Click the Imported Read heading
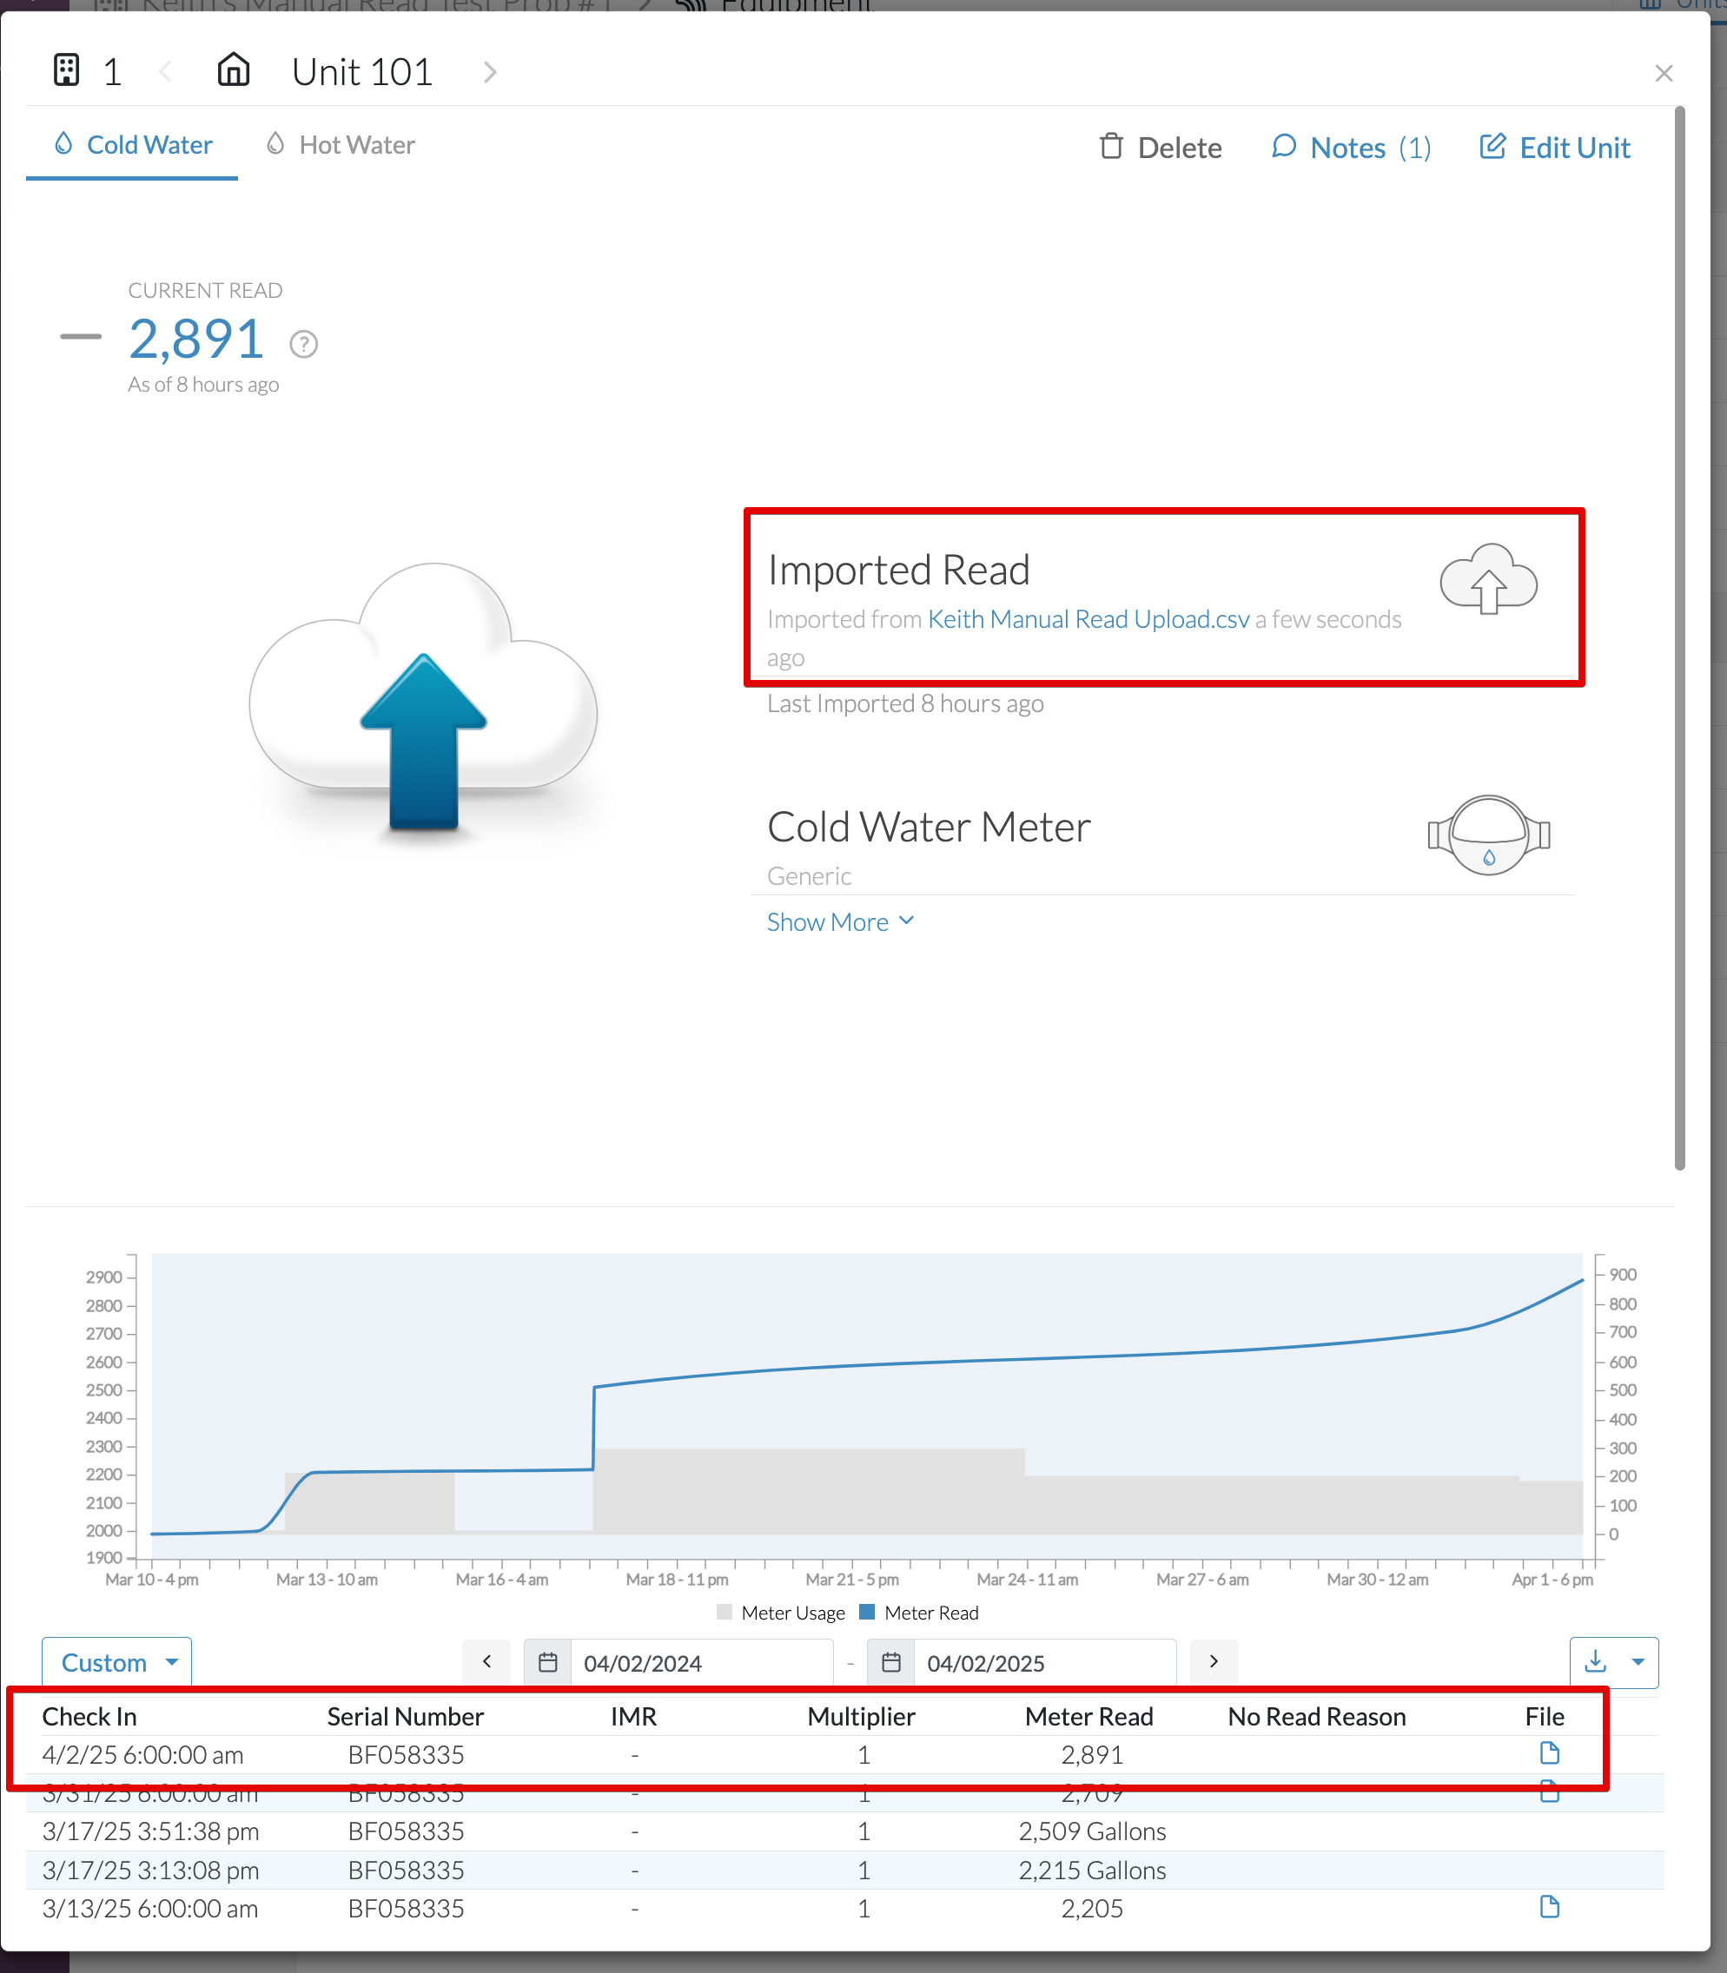 [898, 571]
